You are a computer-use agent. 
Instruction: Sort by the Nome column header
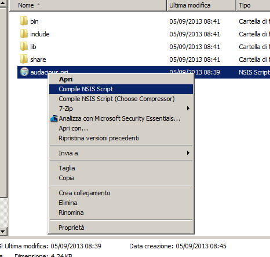88,5
